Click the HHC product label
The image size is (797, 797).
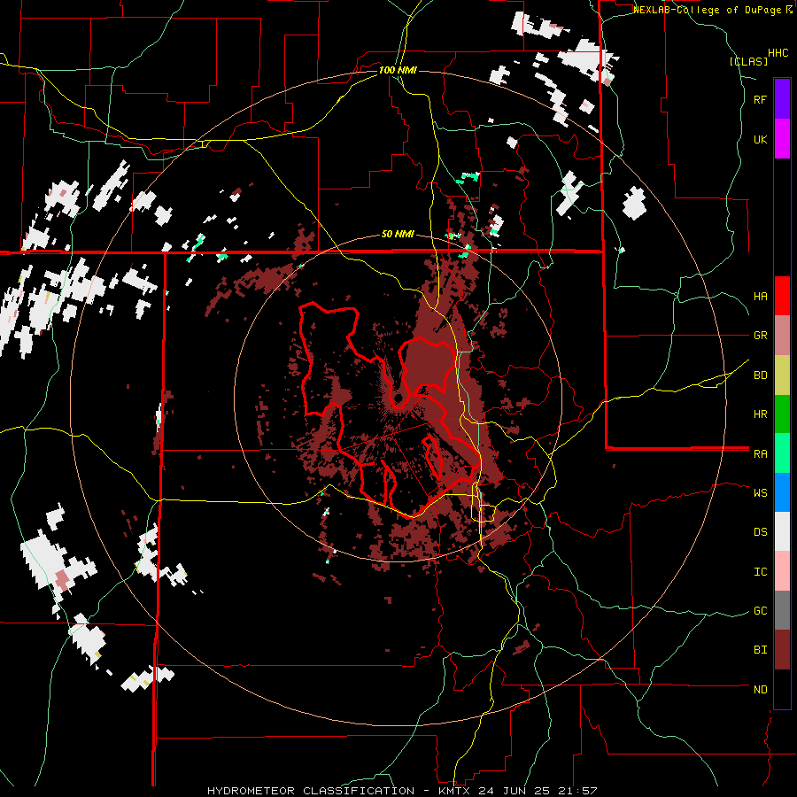click(x=778, y=53)
